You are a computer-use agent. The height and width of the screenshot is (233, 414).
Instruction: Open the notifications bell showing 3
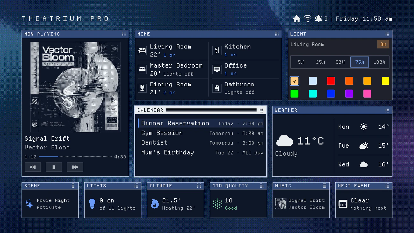(x=321, y=19)
